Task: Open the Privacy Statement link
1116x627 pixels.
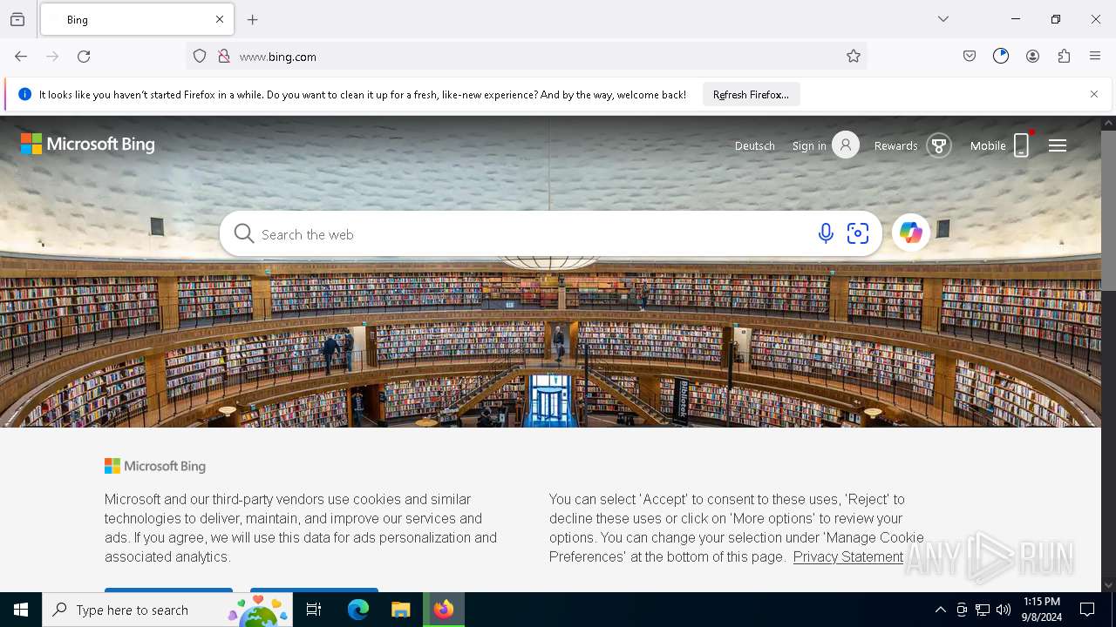Action: [847, 557]
